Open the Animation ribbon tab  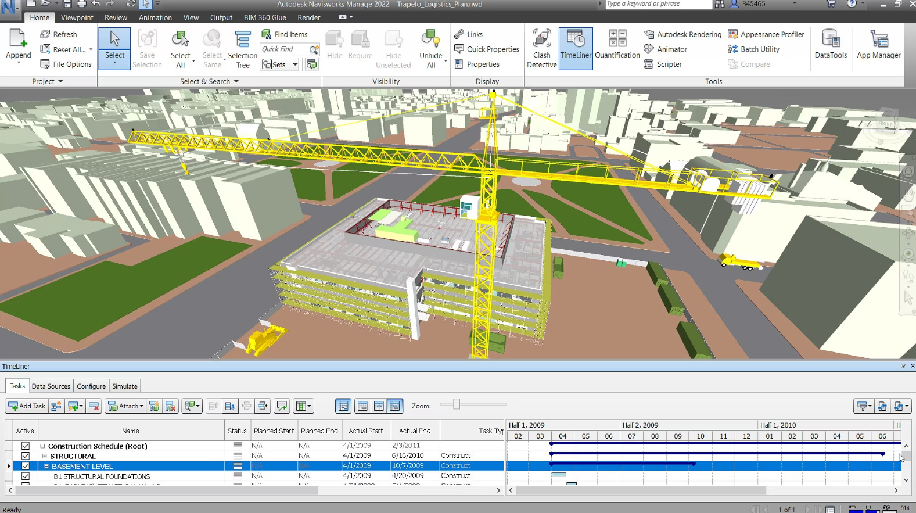pos(155,17)
